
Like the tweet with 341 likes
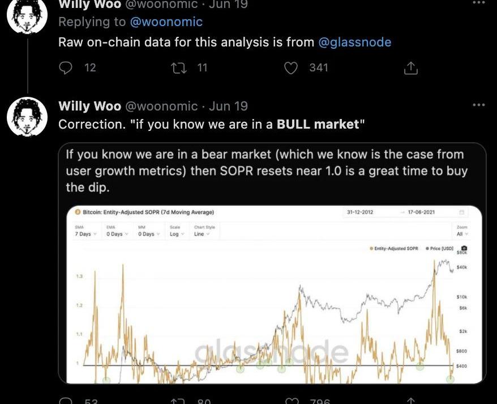(x=291, y=68)
